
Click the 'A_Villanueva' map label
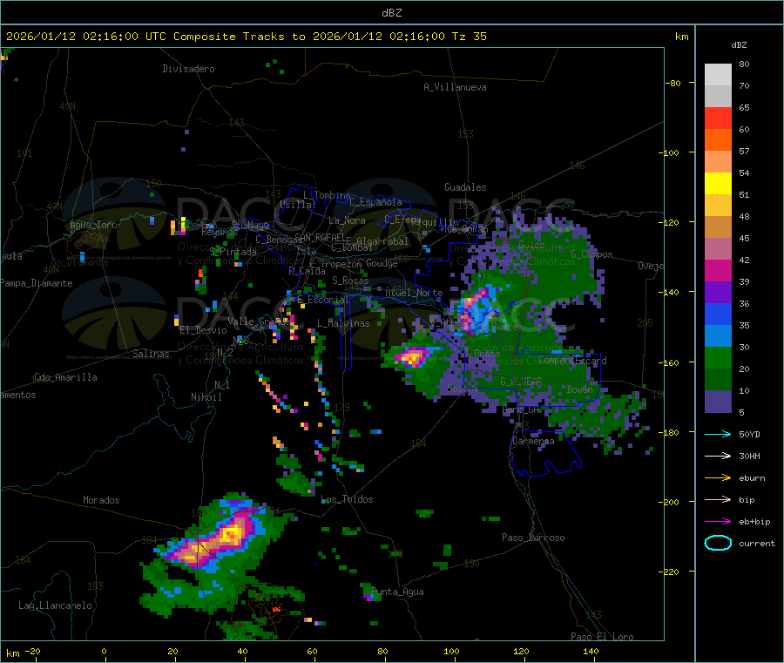coord(455,87)
